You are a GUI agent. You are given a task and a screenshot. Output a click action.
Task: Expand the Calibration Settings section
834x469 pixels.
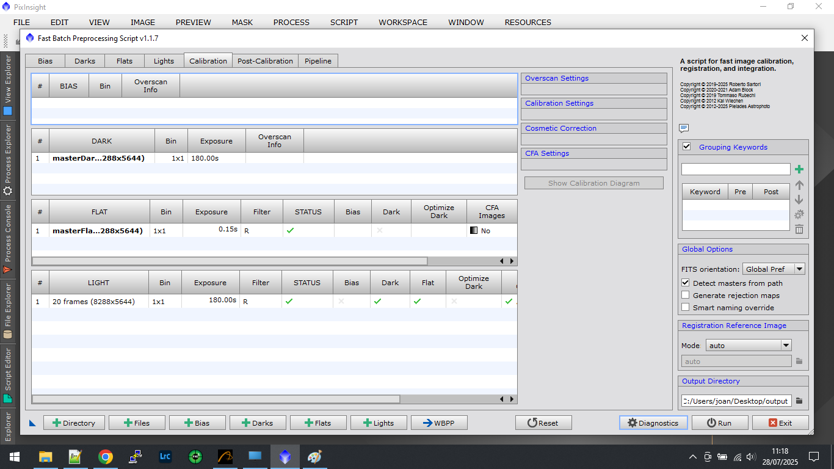pos(593,103)
